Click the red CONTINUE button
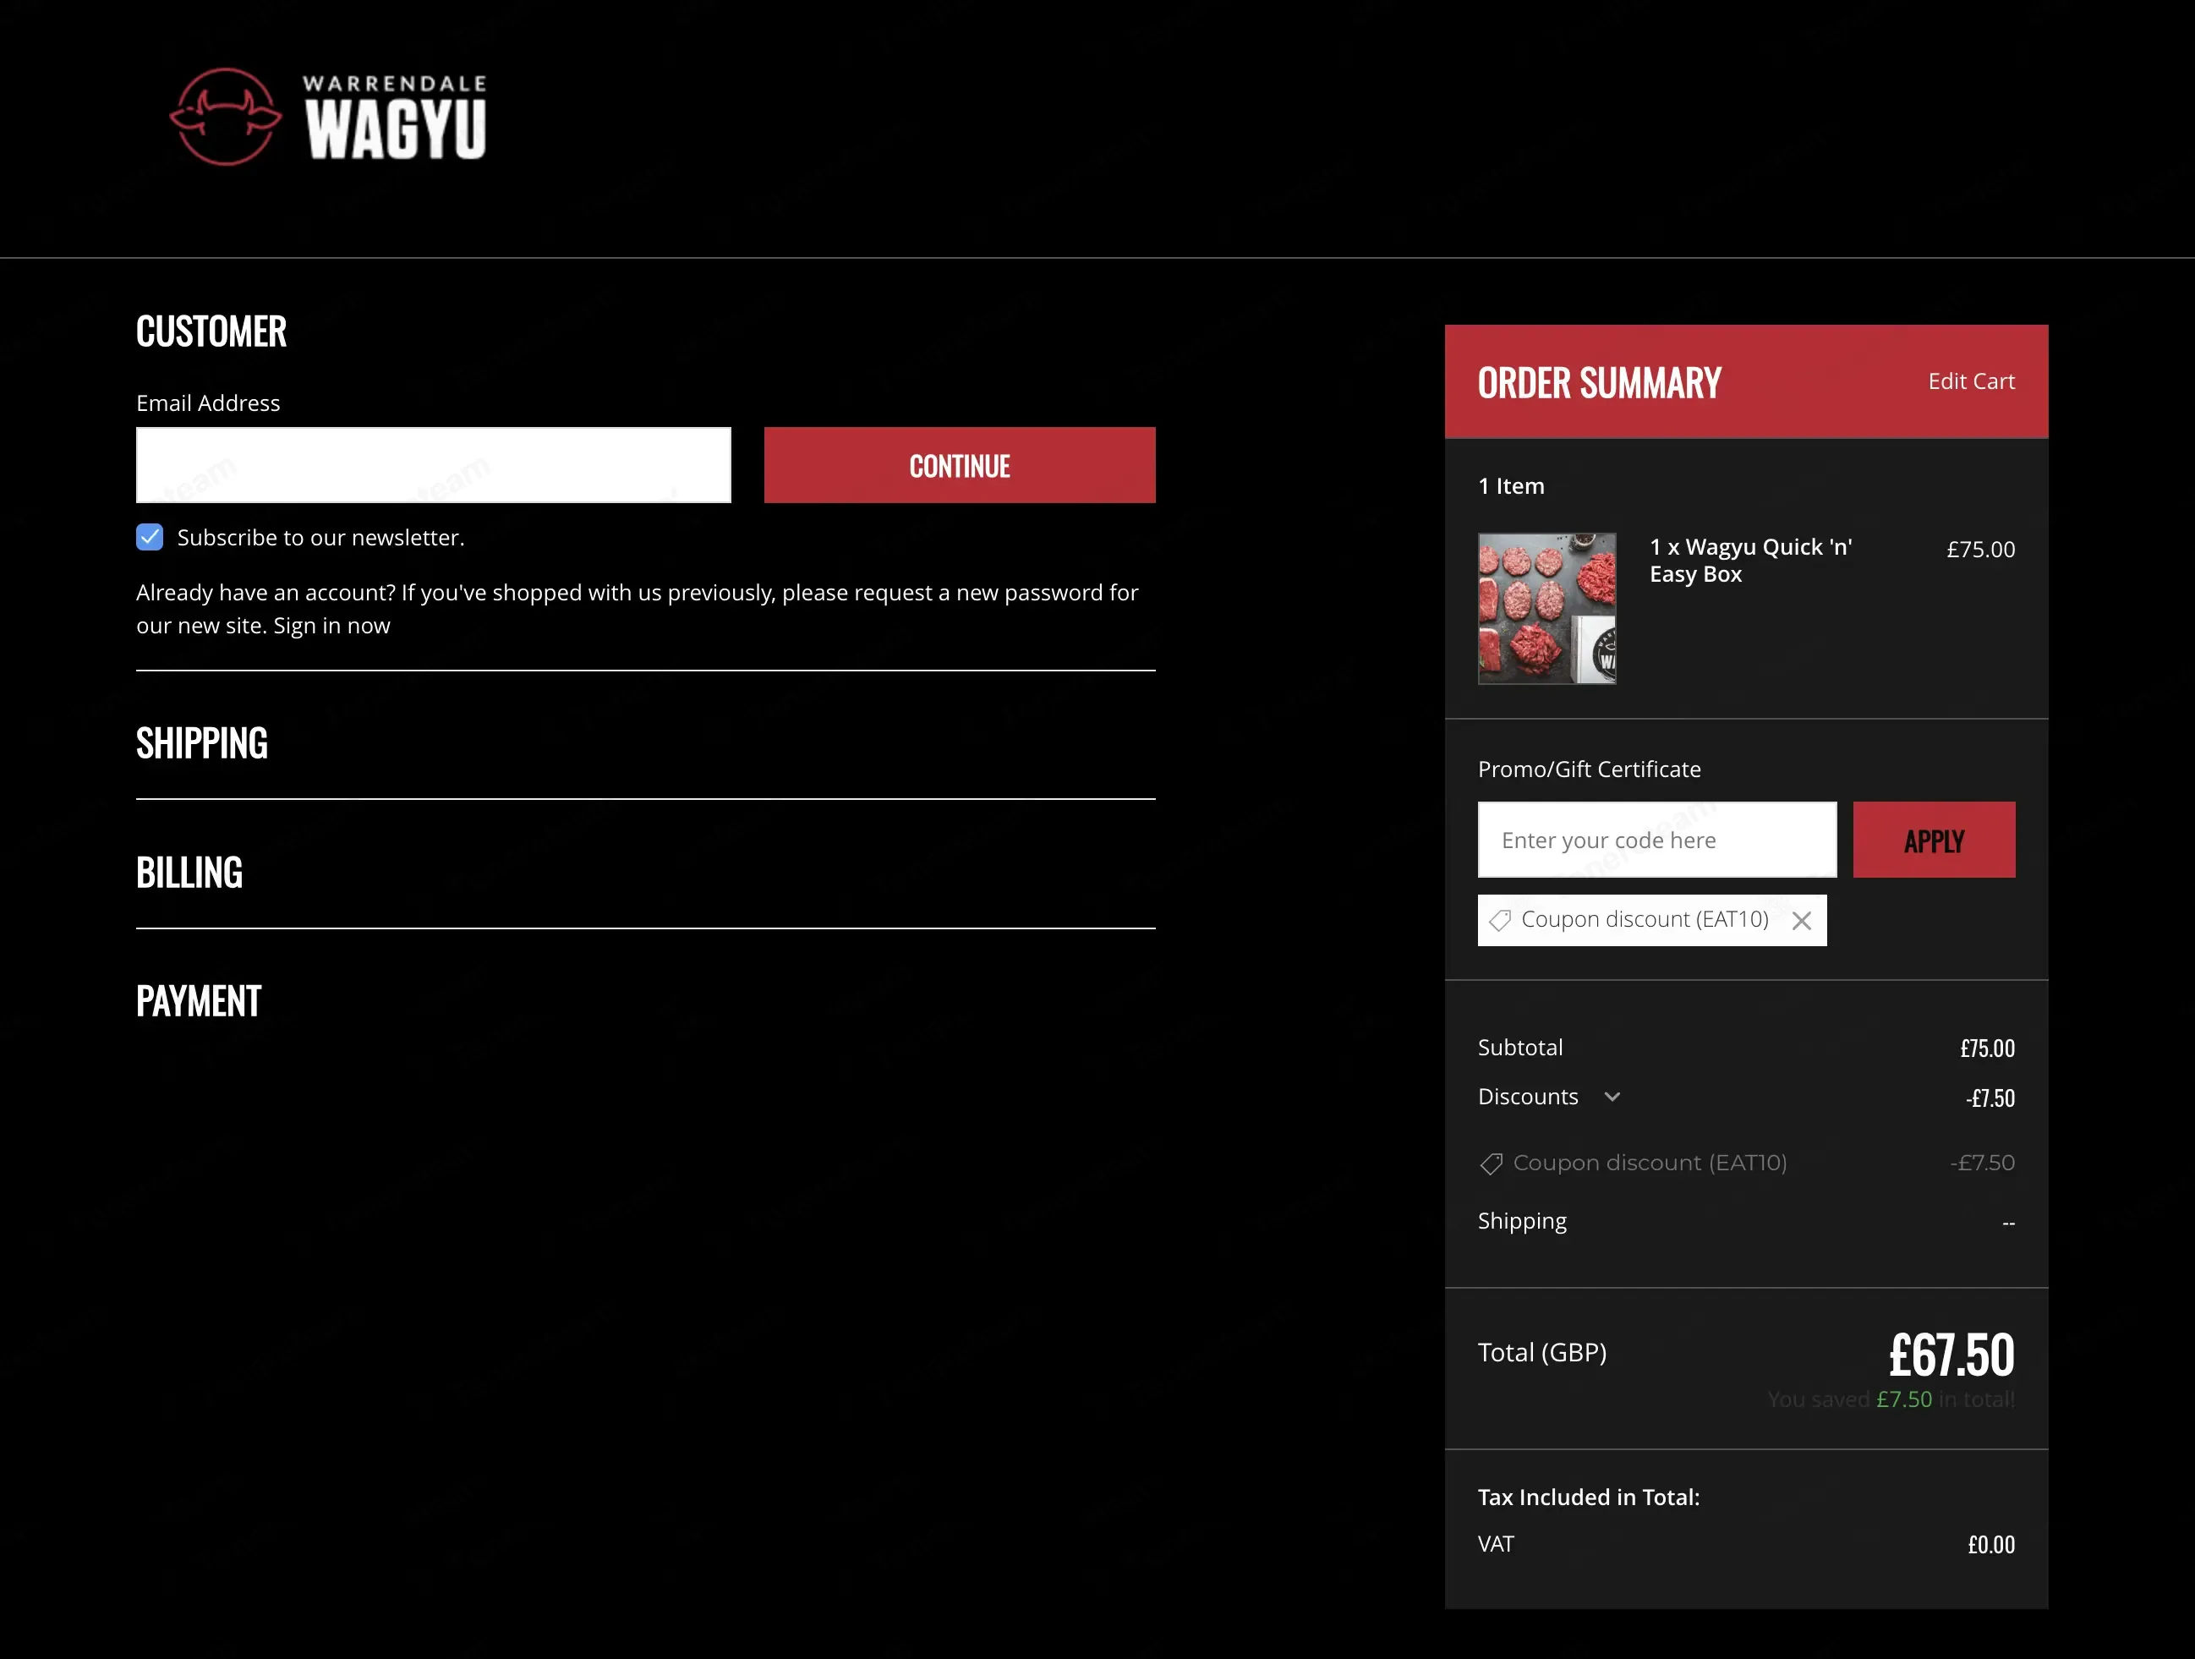The width and height of the screenshot is (2195, 1659). pyautogui.click(x=960, y=465)
